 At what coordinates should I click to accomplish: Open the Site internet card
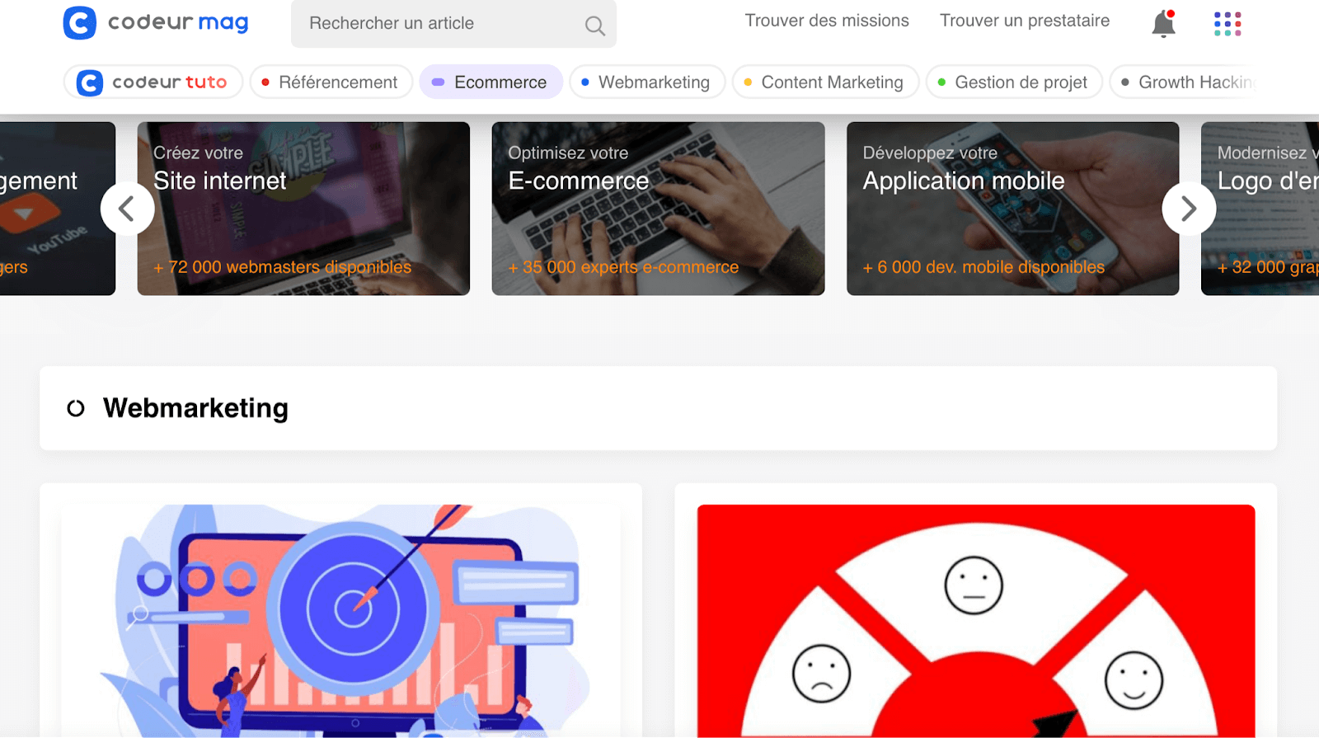(303, 209)
